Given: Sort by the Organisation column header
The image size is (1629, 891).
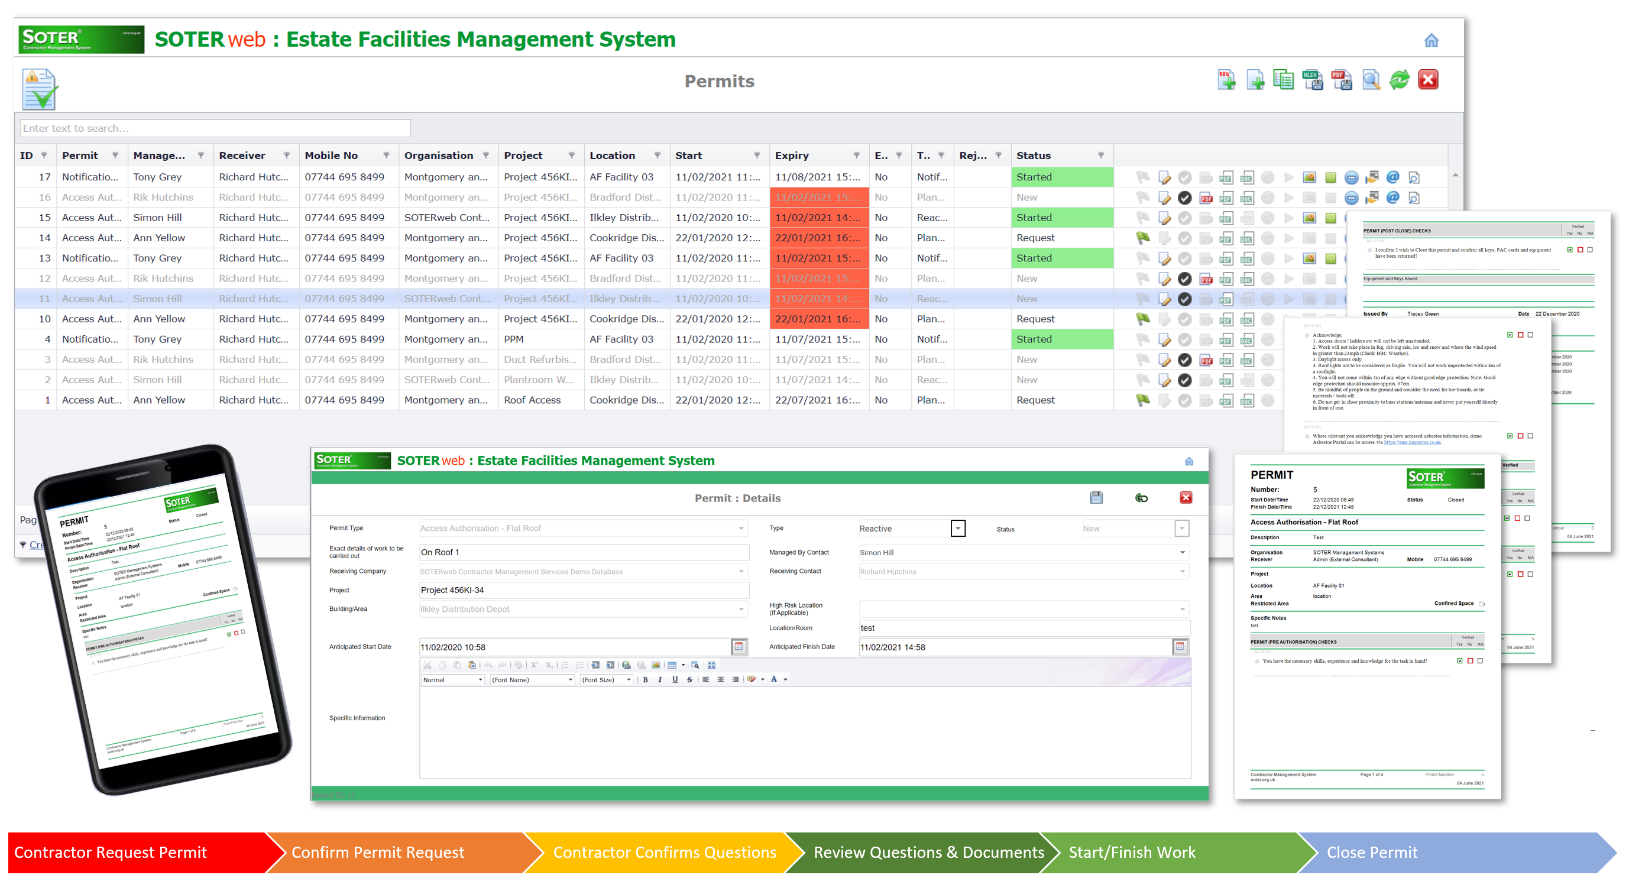Looking at the screenshot, I should pyautogui.click(x=438, y=155).
